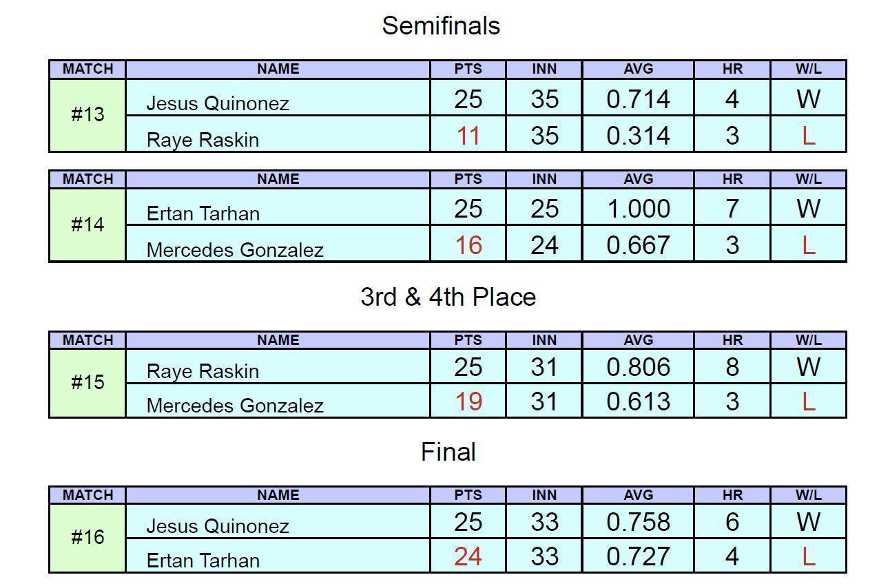Image resolution: width=879 pixels, height=586 pixels.
Task: Select Mercedes Gonzalez's red 19 points score
Action: click(x=468, y=401)
